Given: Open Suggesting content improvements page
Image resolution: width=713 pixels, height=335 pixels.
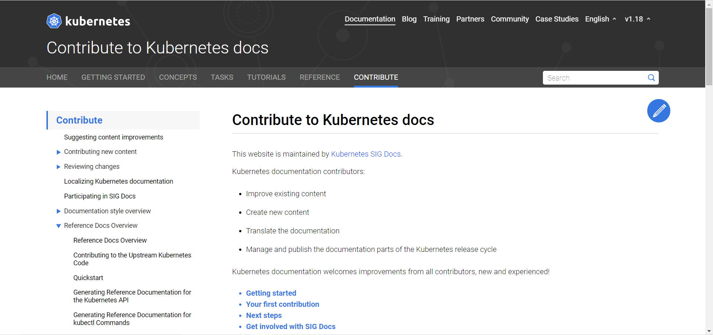Looking at the screenshot, I should pyautogui.click(x=113, y=137).
